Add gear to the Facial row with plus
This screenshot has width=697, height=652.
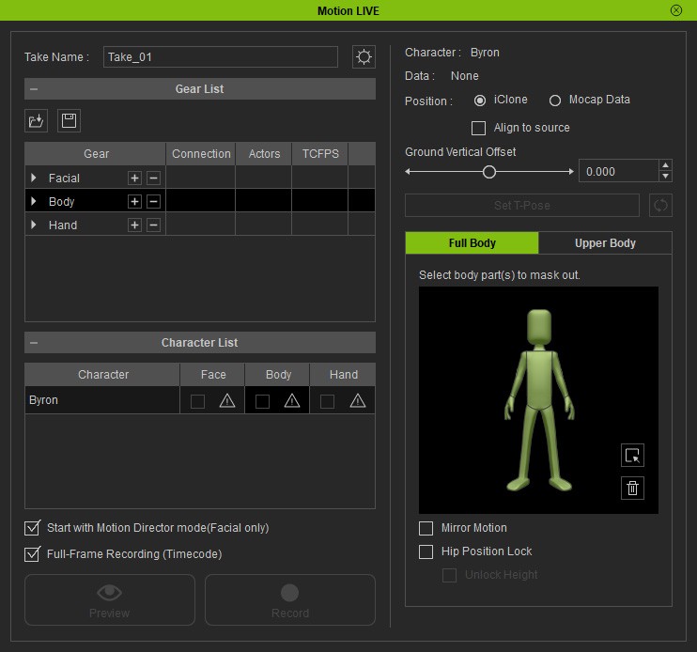134,179
